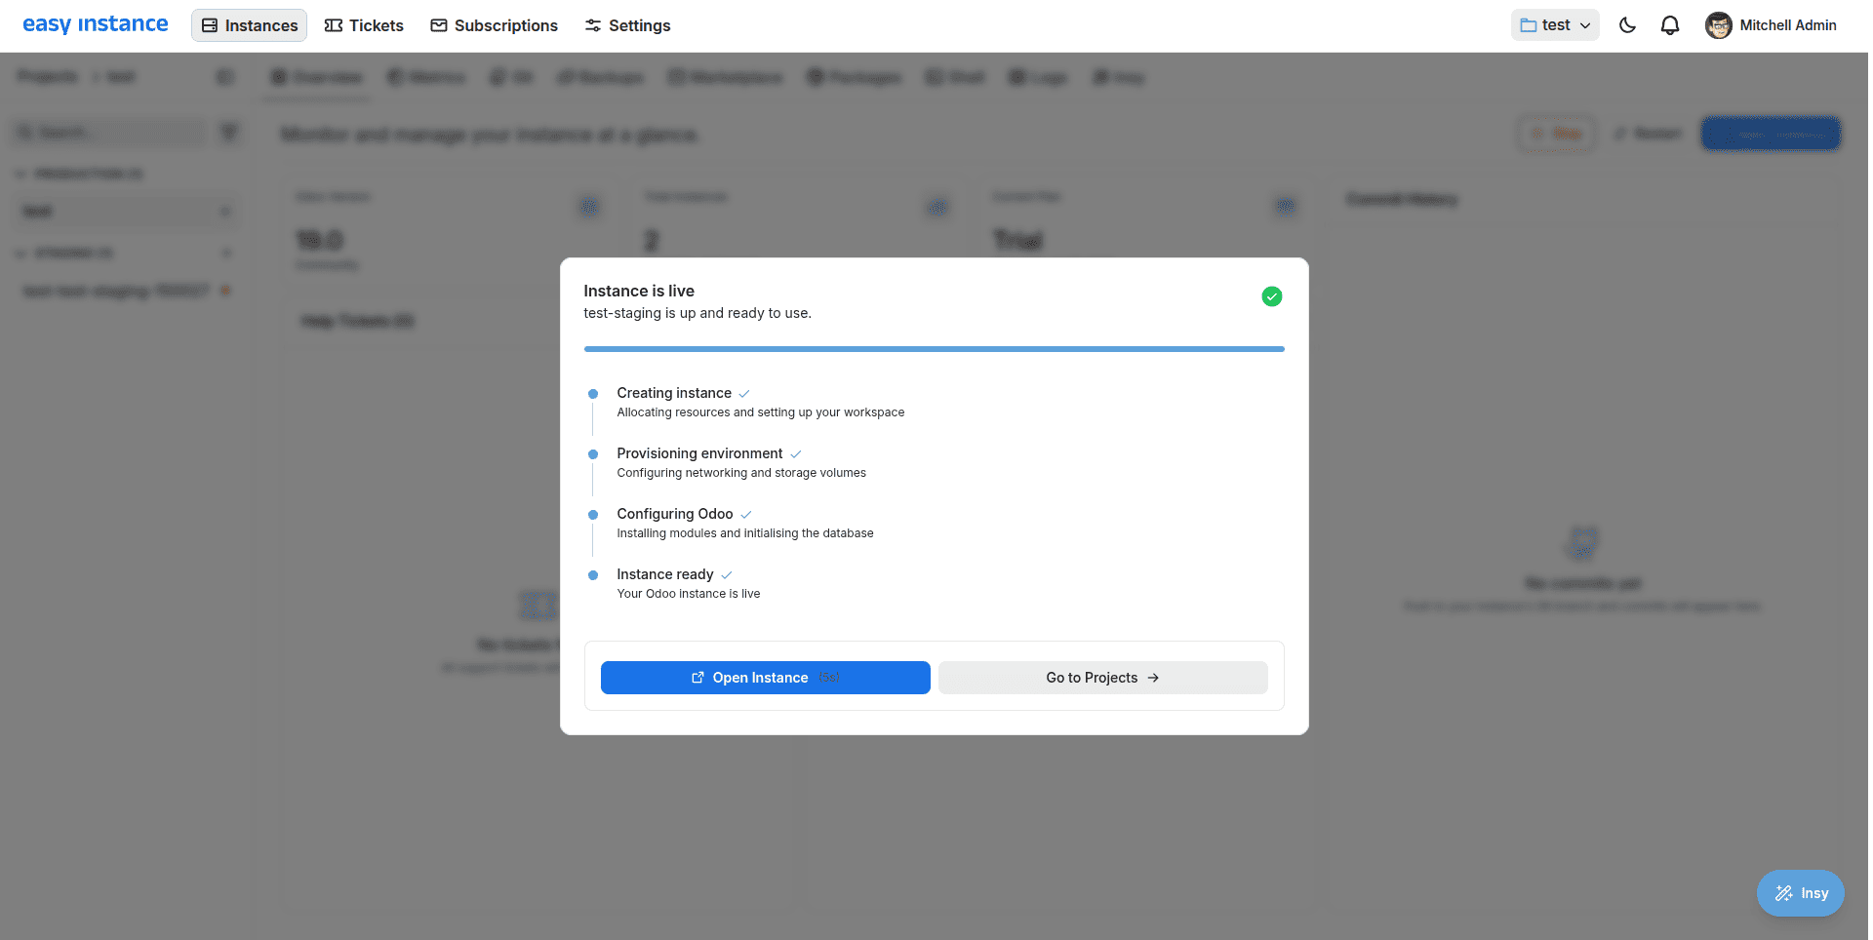Screen dimensions: 1873x940
Task: Open the easy instance logo home link
Action: click(x=95, y=24)
